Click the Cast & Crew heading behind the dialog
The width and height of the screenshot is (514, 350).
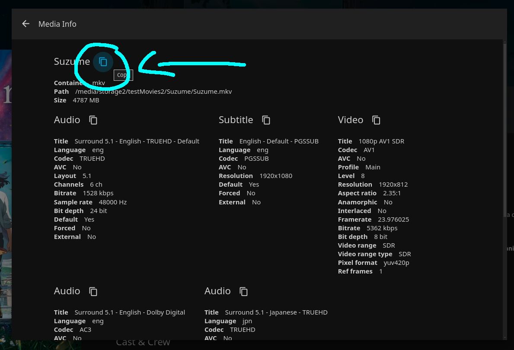tap(143, 343)
